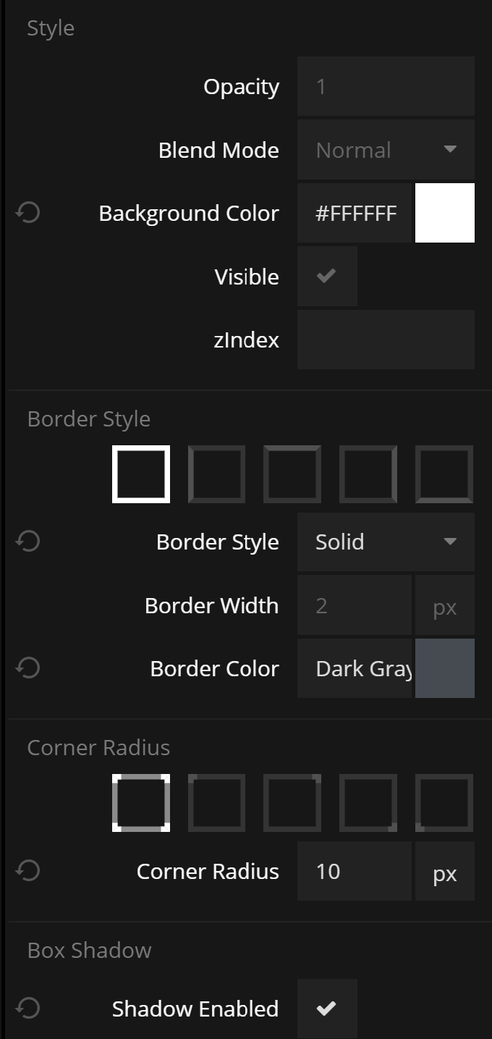The image size is (492, 1039).
Task: Disable the Shadow Enabled checkbox
Action: pos(327,1008)
